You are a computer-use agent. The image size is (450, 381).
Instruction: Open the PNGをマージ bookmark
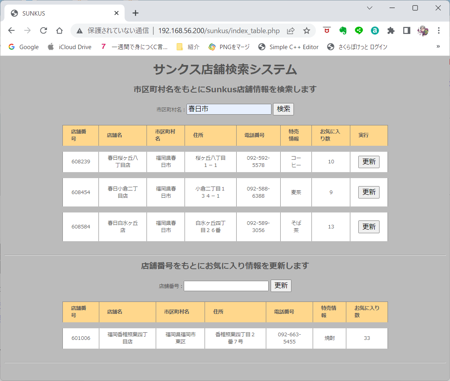[x=229, y=47]
